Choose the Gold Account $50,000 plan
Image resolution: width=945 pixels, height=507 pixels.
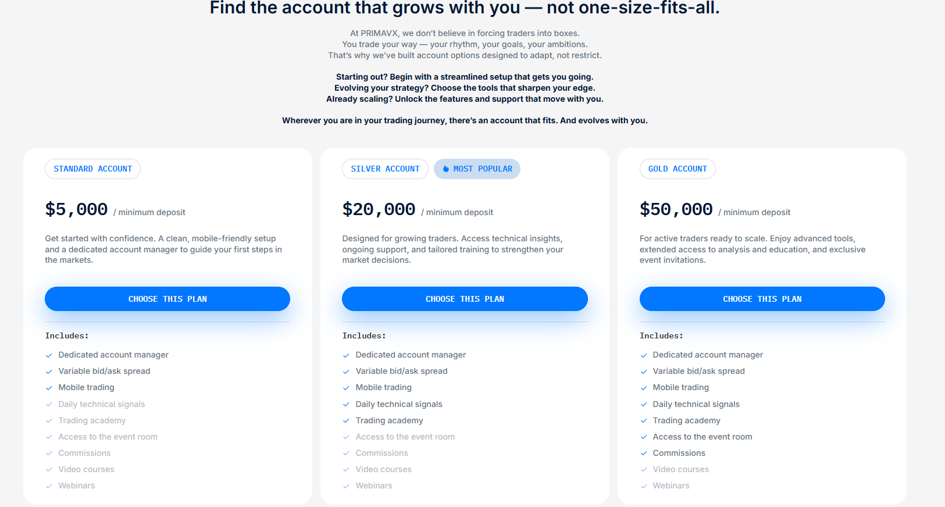[x=762, y=299]
